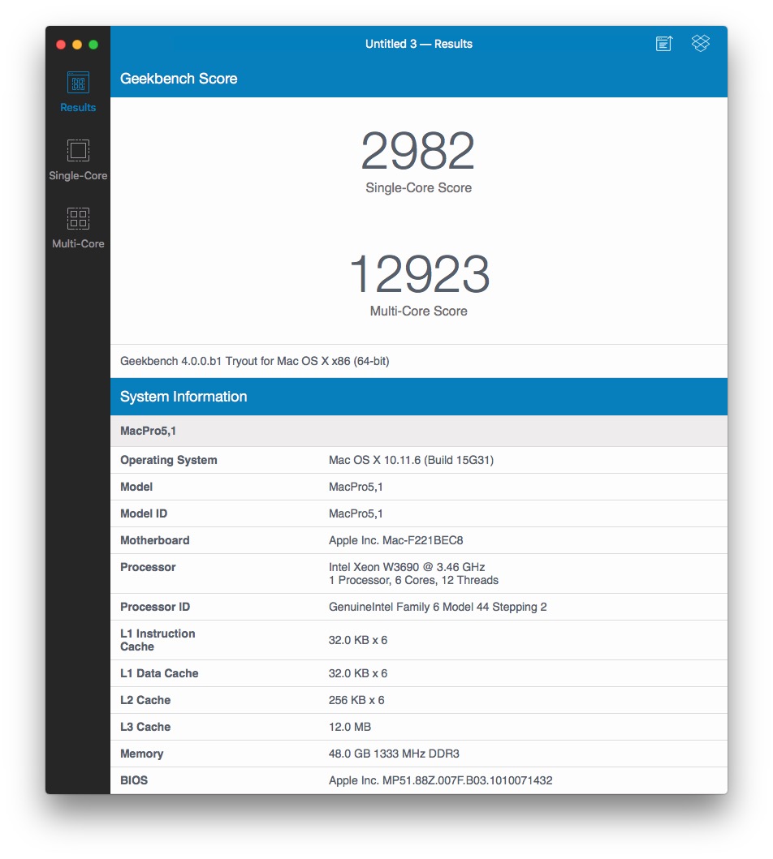Click the Motherboard label
Screen dimensions: 773x859
click(x=154, y=541)
